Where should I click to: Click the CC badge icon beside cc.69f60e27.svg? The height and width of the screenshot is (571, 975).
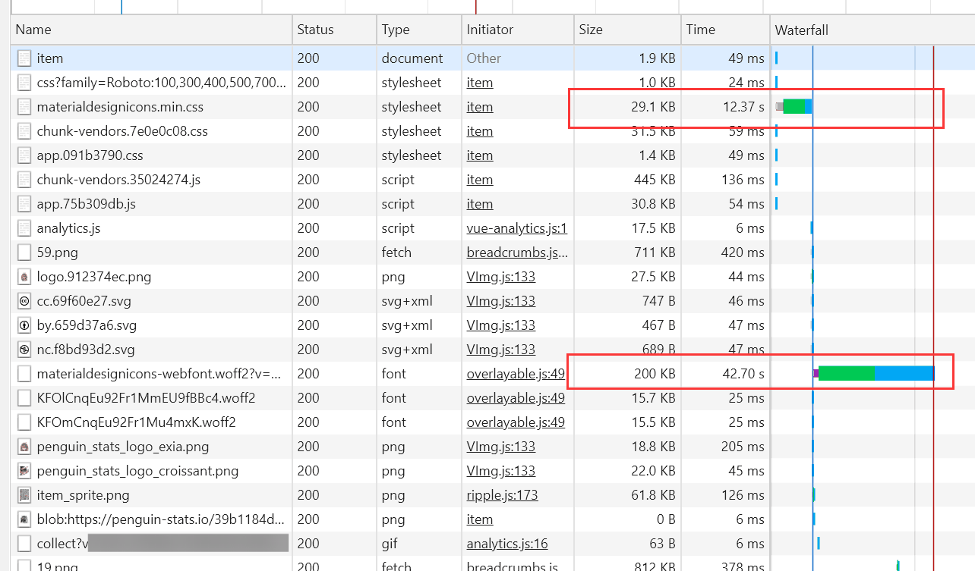click(x=24, y=300)
